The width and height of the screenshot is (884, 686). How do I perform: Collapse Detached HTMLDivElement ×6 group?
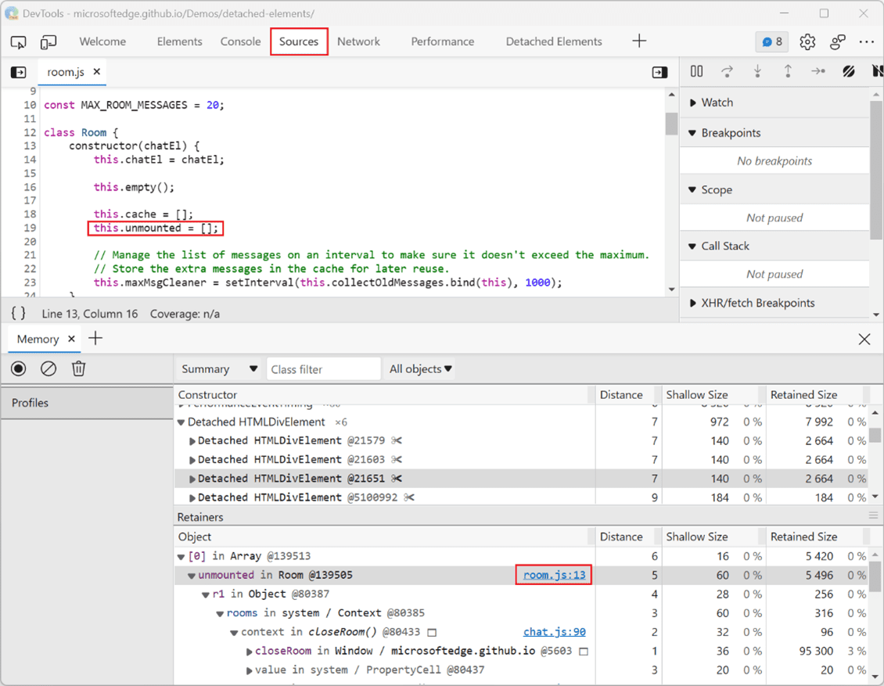click(181, 422)
